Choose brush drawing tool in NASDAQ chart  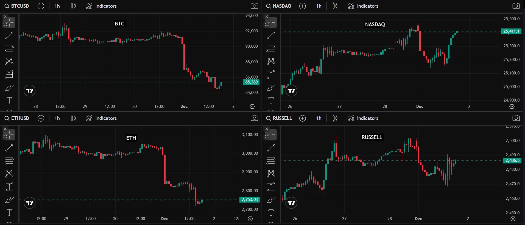pyautogui.click(x=271, y=88)
